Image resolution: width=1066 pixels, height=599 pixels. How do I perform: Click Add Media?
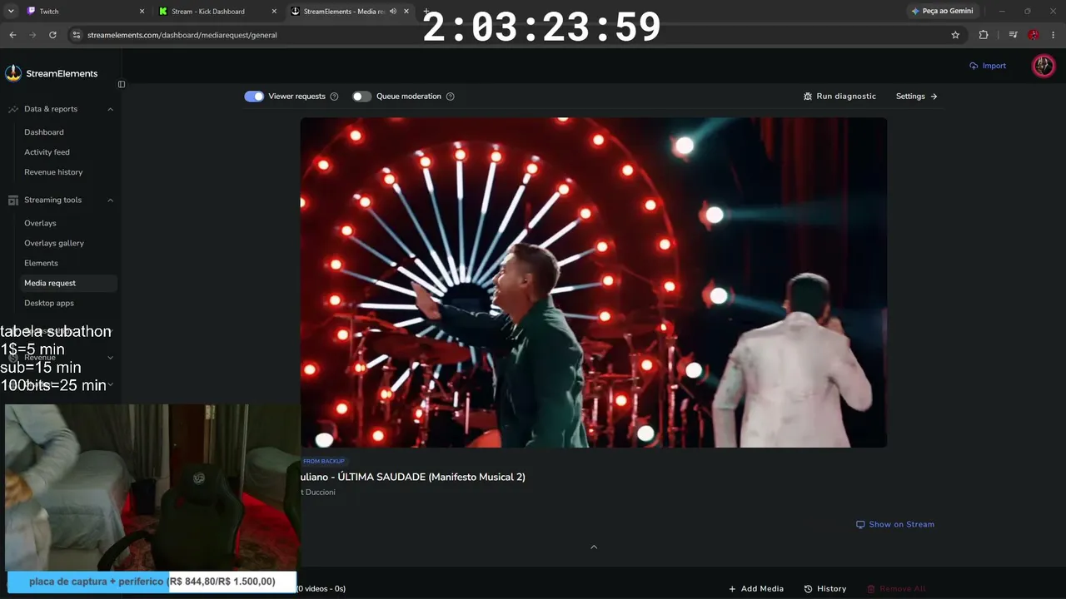(x=756, y=589)
